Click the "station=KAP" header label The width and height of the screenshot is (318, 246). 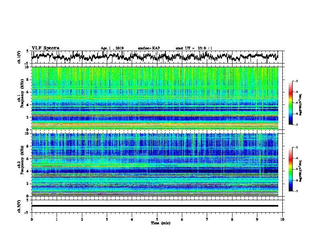click(x=149, y=48)
